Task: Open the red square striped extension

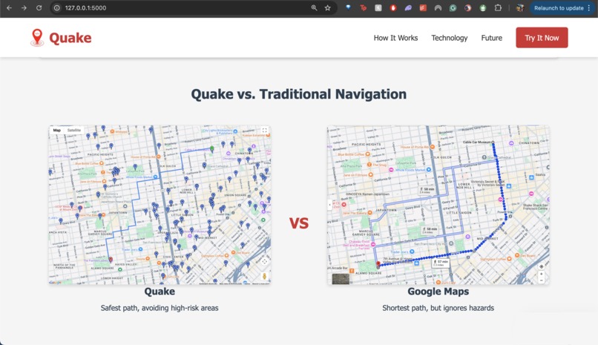Action: click(x=423, y=7)
